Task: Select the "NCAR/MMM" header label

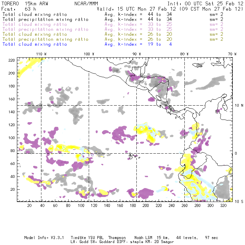Action: click(86, 4)
